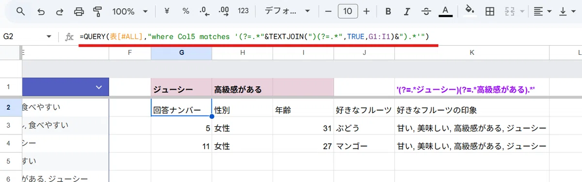The height and width of the screenshot is (182, 582).
Task: Select column G header
Action: tap(181, 52)
